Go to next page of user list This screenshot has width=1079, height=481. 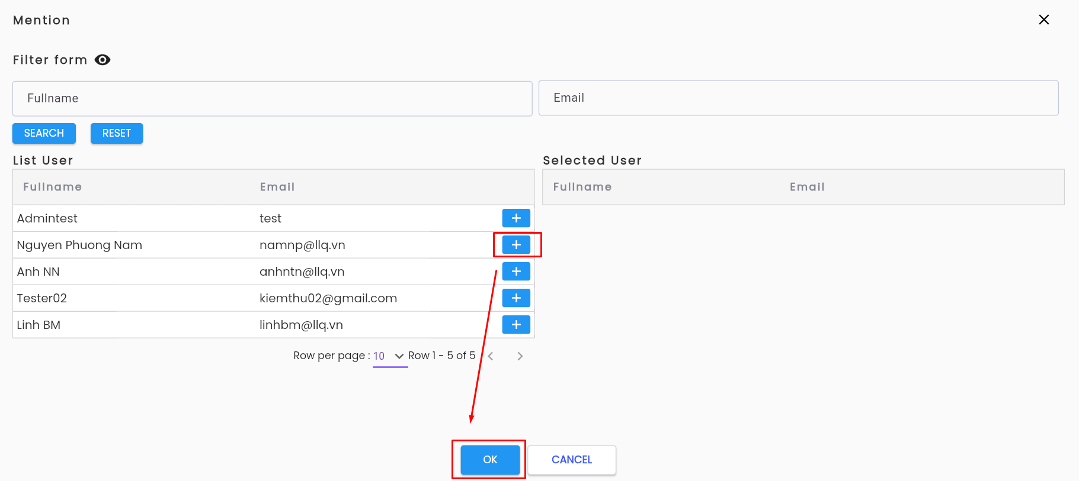pyautogui.click(x=520, y=356)
